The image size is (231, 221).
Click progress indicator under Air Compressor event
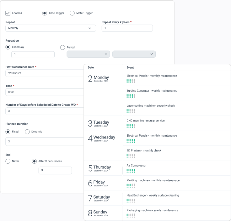click(x=131, y=171)
